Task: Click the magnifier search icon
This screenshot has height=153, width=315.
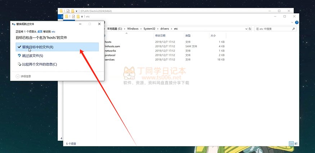Action: click(x=293, y=29)
